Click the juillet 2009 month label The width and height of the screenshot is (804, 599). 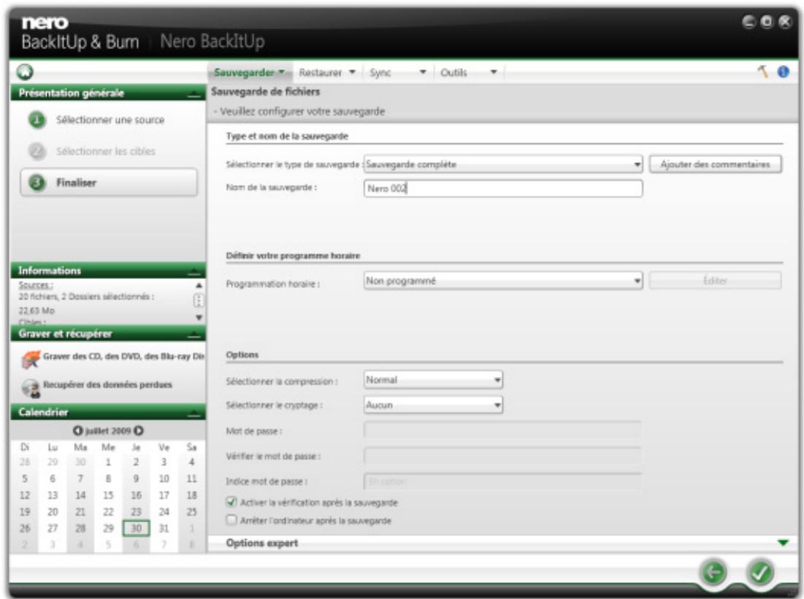pyautogui.click(x=108, y=431)
